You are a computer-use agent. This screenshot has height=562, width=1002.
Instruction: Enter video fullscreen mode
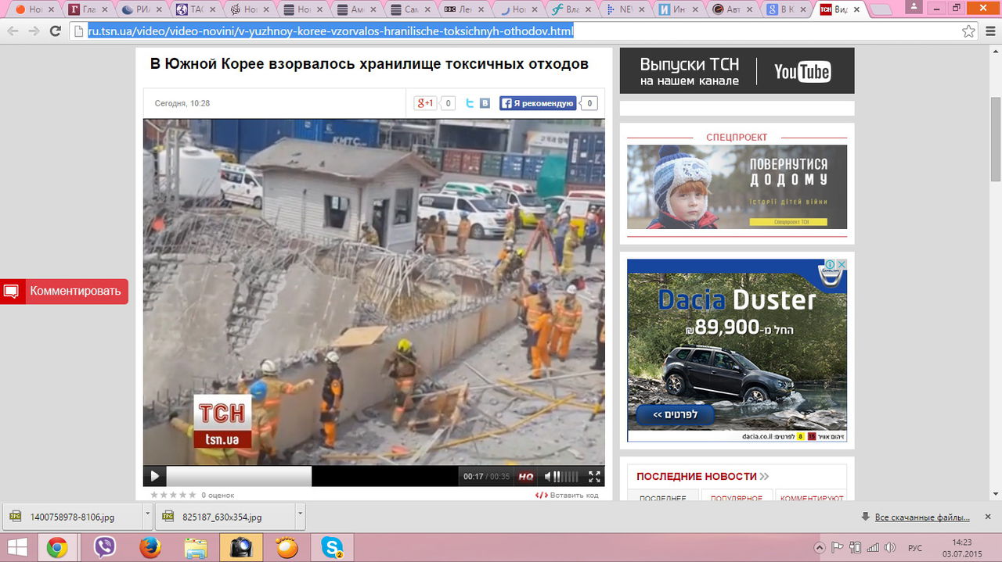click(594, 476)
